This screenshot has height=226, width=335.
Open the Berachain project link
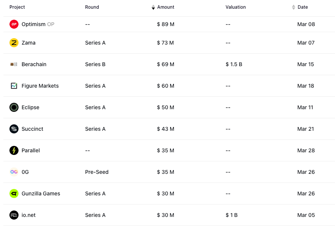34,64
